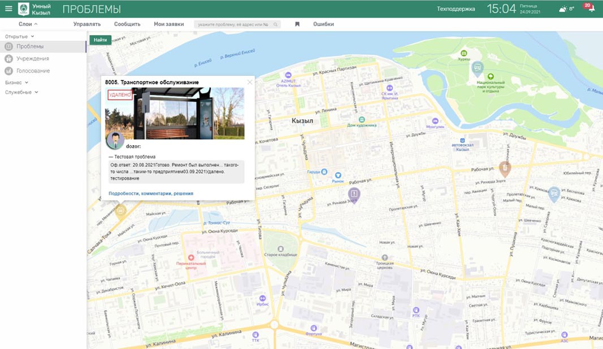Open the Управлять menu
This screenshot has height=349, width=603.
87,24
